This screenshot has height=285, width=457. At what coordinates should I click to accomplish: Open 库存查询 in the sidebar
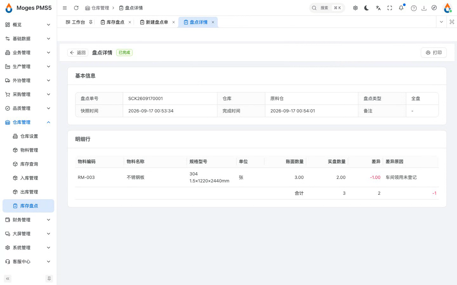(28, 164)
